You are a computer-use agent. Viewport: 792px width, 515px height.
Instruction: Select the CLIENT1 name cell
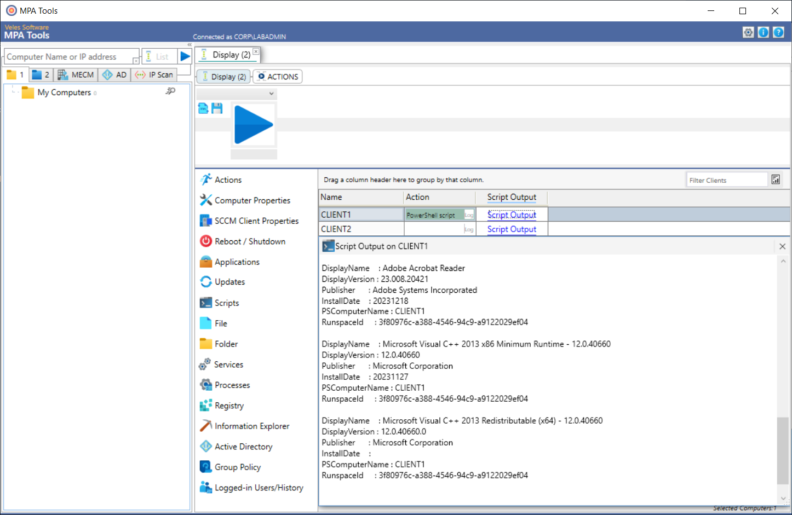point(361,215)
